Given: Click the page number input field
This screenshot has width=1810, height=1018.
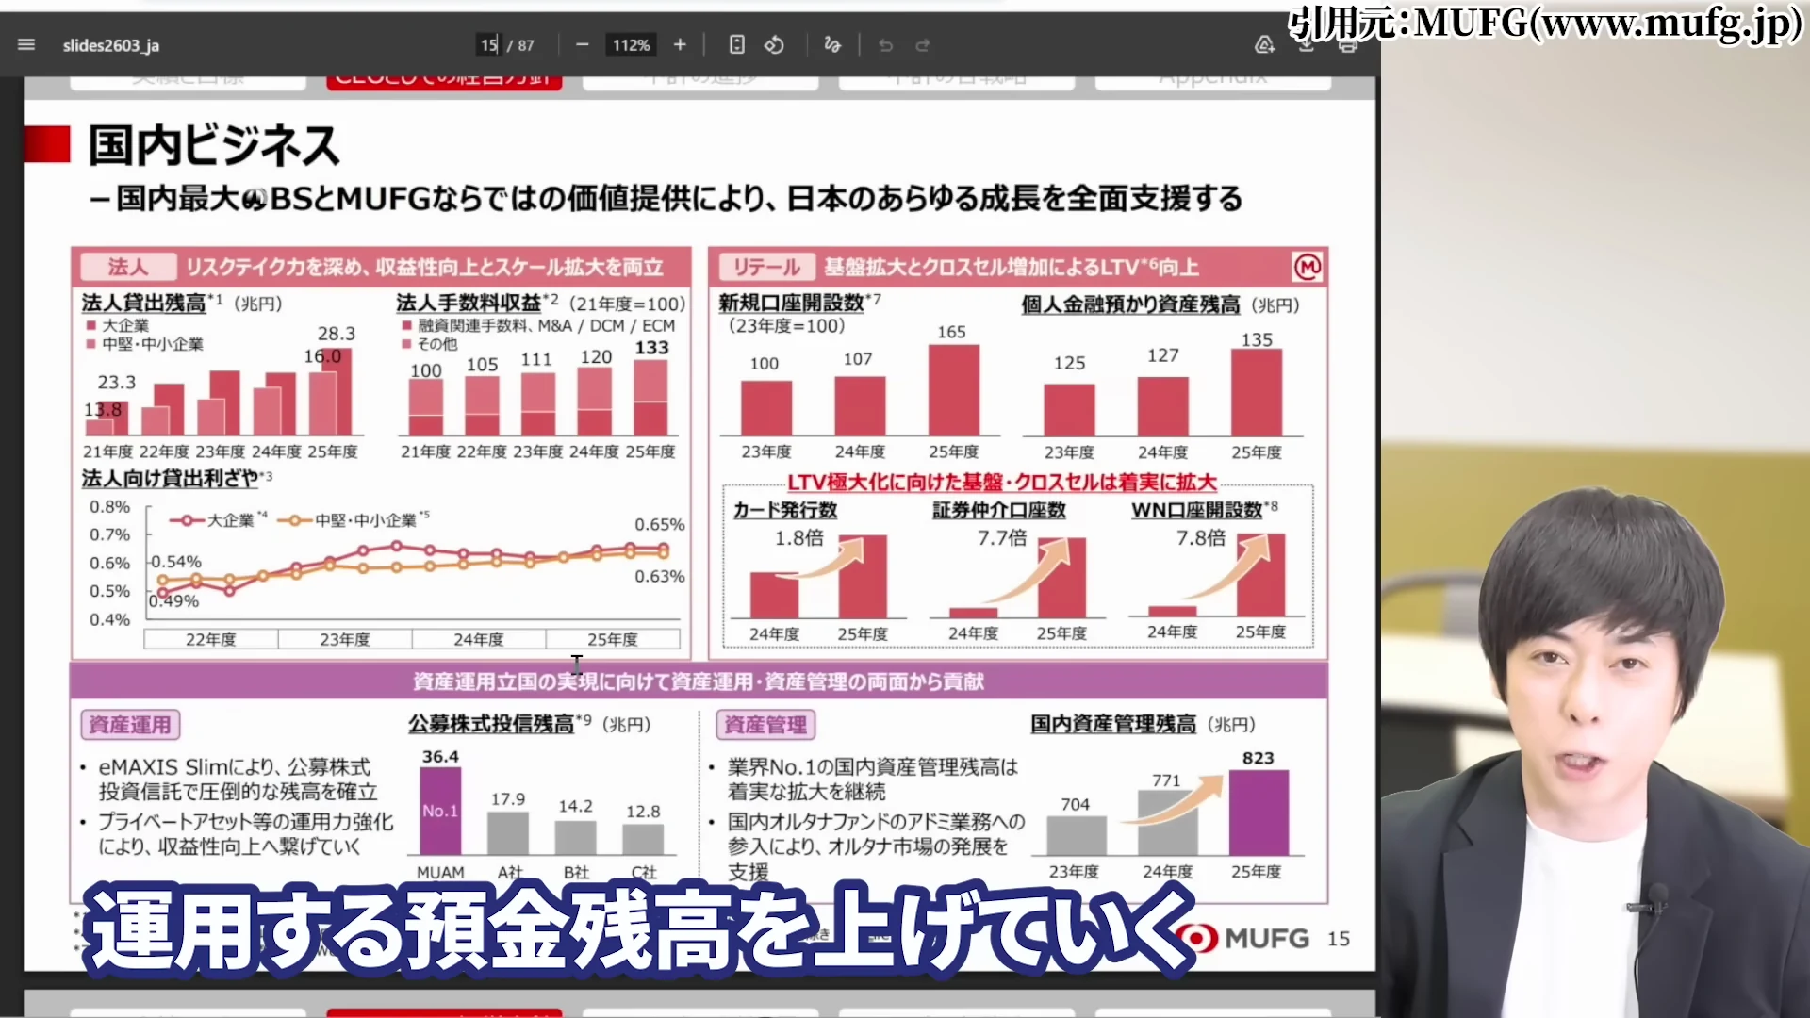Looking at the screenshot, I should (488, 44).
